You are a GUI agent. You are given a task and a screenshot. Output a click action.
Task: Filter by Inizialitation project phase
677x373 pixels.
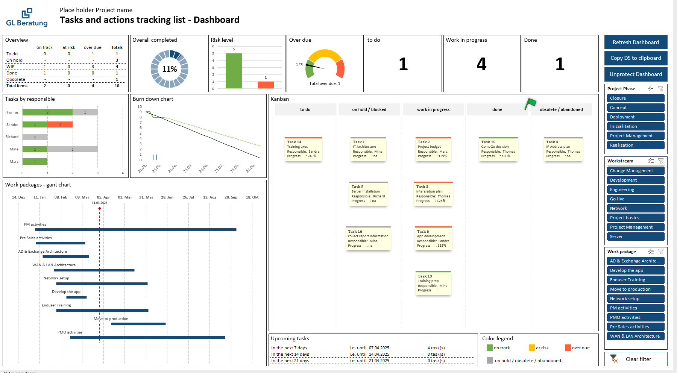click(636, 126)
